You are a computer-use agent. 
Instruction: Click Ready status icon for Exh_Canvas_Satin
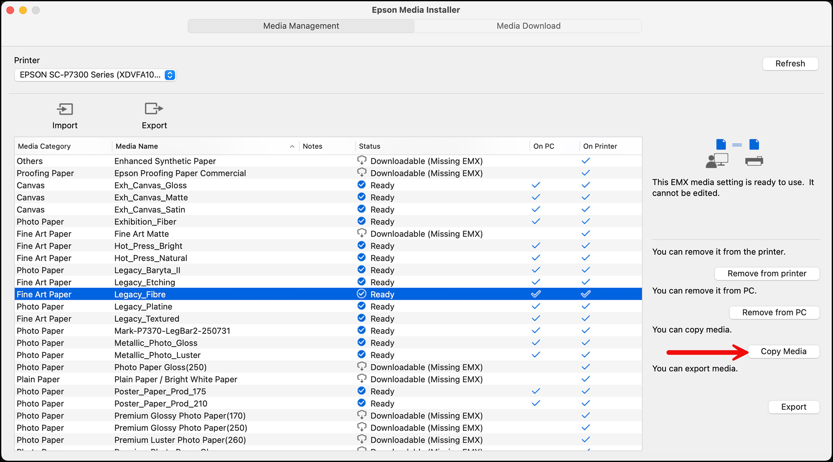point(362,209)
